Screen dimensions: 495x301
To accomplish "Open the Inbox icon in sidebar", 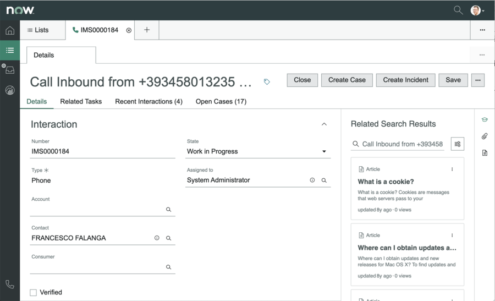I will pyautogui.click(x=10, y=70).
